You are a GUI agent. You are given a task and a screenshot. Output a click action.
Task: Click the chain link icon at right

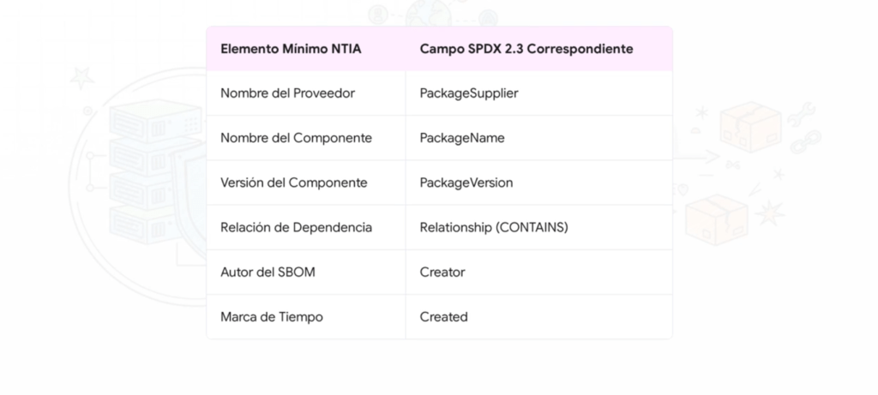point(806,141)
